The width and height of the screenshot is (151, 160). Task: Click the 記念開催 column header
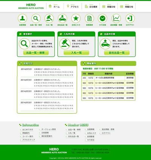click(130, 74)
